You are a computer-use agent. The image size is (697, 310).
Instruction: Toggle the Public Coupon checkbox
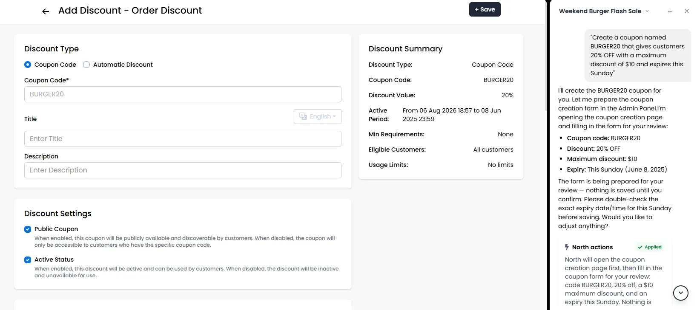pyautogui.click(x=28, y=229)
